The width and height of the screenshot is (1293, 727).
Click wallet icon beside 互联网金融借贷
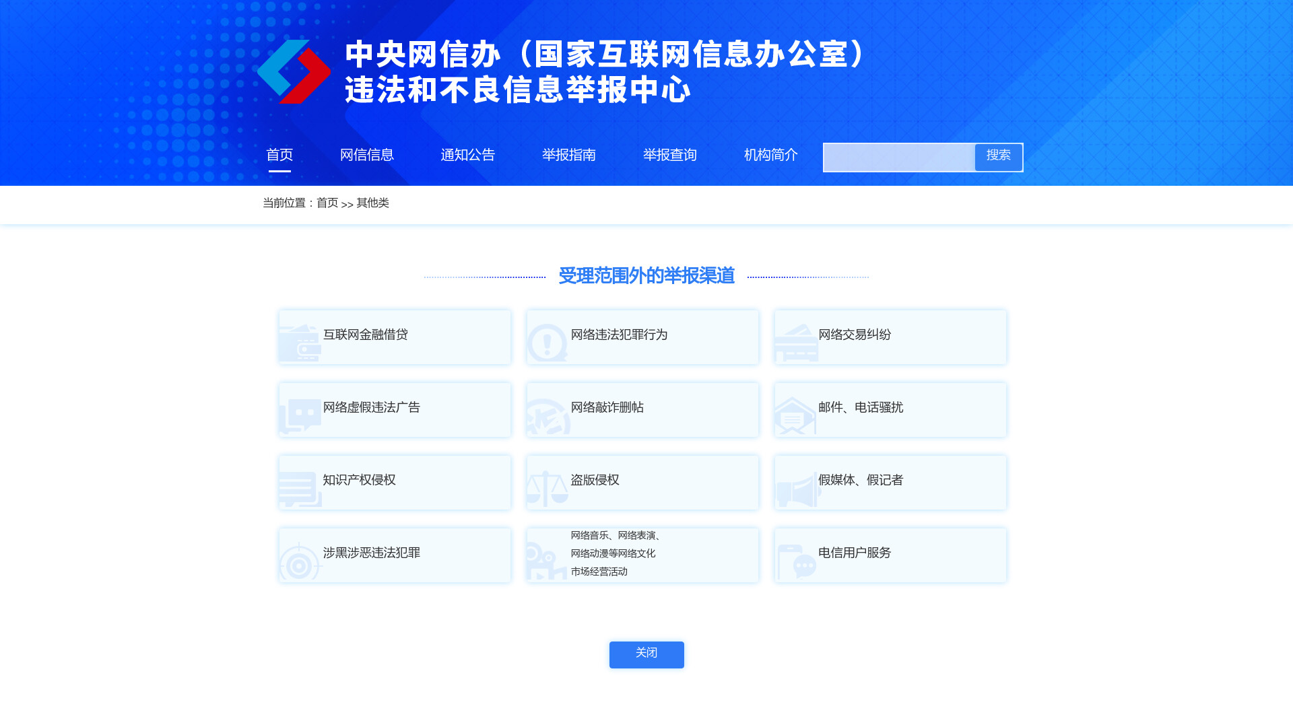[x=300, y=343]
